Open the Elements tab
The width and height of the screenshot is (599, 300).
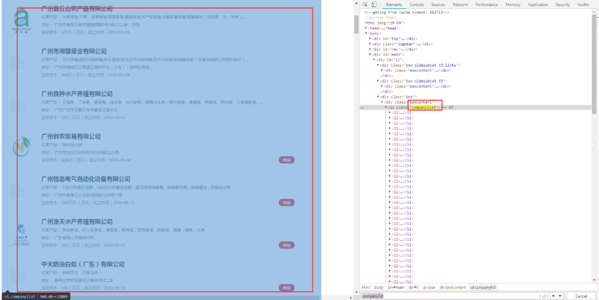[394, 4]
